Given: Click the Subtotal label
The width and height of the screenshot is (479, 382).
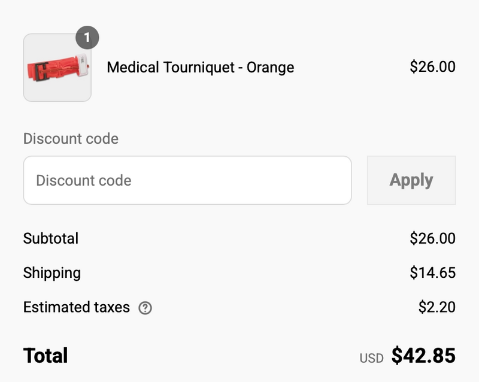Looking at the screenshot, I should click(51, 238).
